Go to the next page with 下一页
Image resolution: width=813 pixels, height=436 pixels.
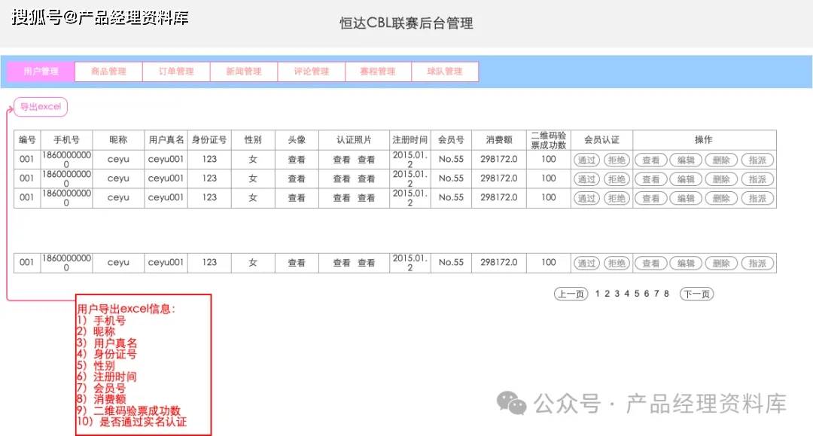coord(696,294)
